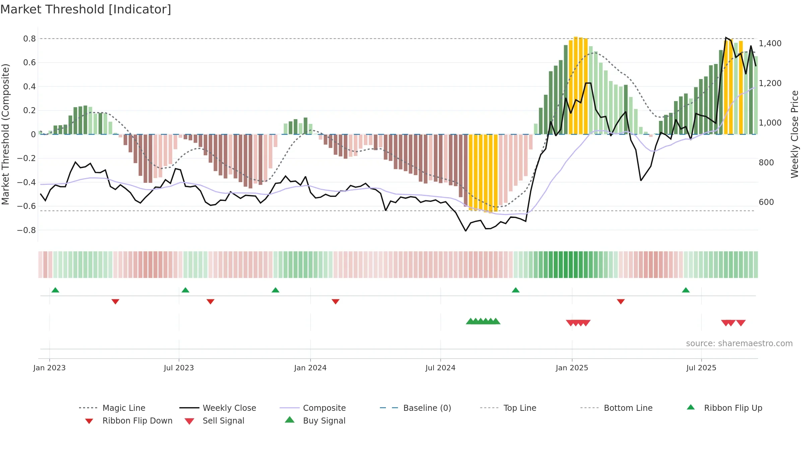Click the yellow extreme-low bars in Aug 2024

pos(483,173)
